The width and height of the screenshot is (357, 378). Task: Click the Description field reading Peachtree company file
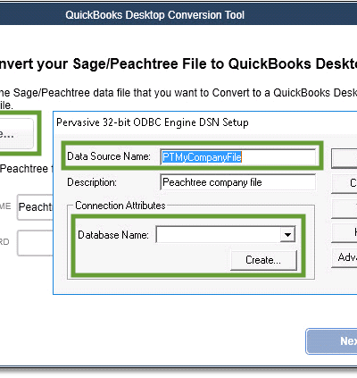click(x=238, y=182)
